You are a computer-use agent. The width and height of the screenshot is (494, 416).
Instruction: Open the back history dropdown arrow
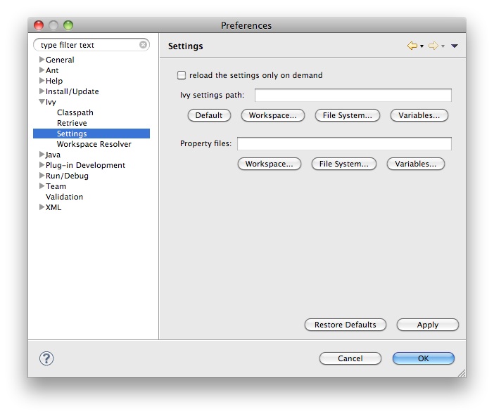(422, 46)
